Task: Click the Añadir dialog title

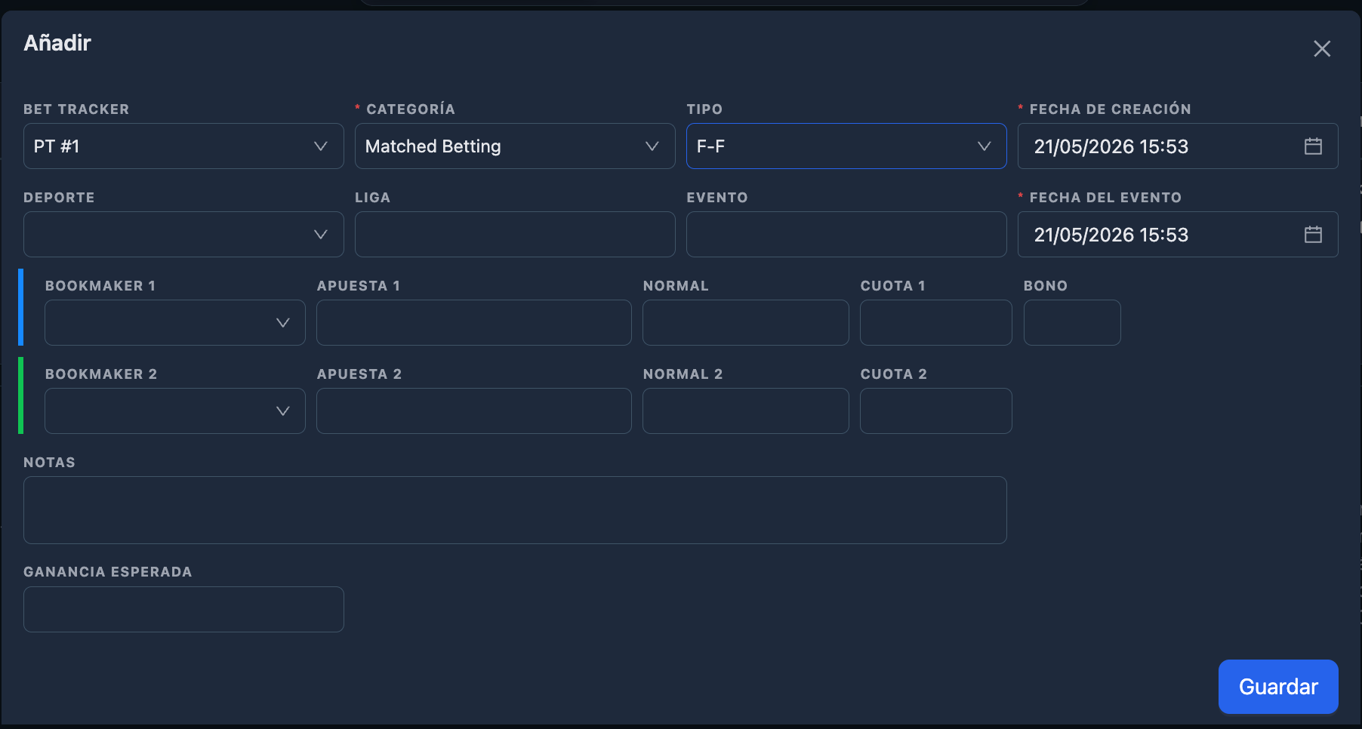Action: coord(57,43)
